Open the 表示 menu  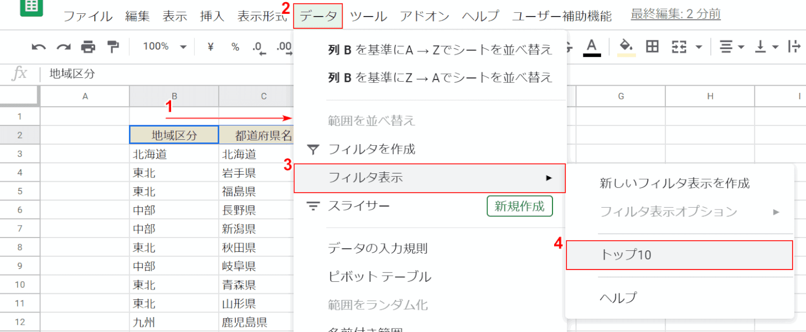[175, 16]
